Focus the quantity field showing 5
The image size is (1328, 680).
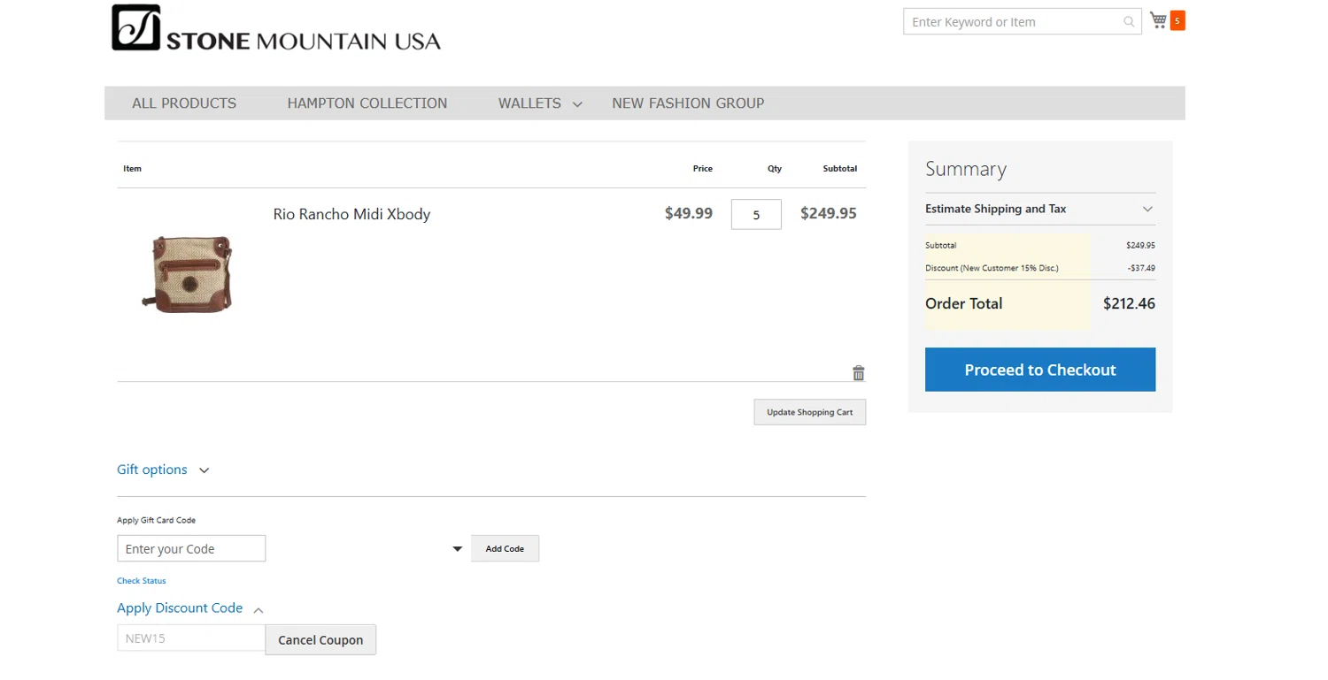pos(756,214)
